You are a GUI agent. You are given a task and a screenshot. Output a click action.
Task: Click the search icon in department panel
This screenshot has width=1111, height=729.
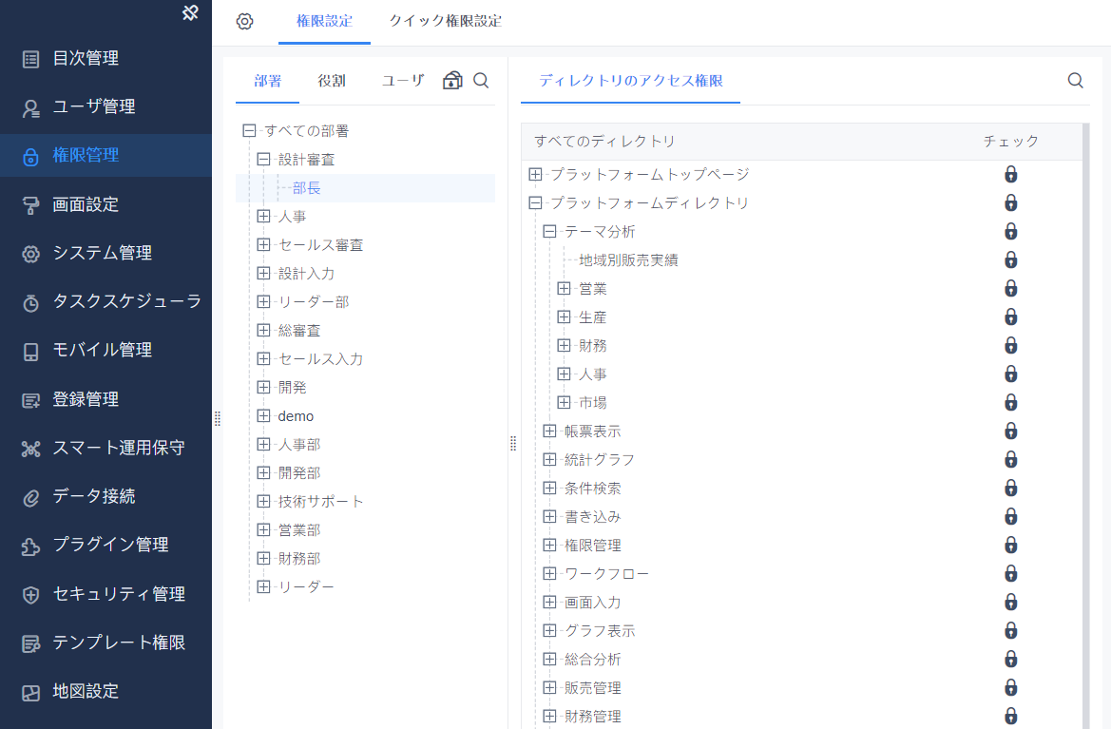point(481,81)
